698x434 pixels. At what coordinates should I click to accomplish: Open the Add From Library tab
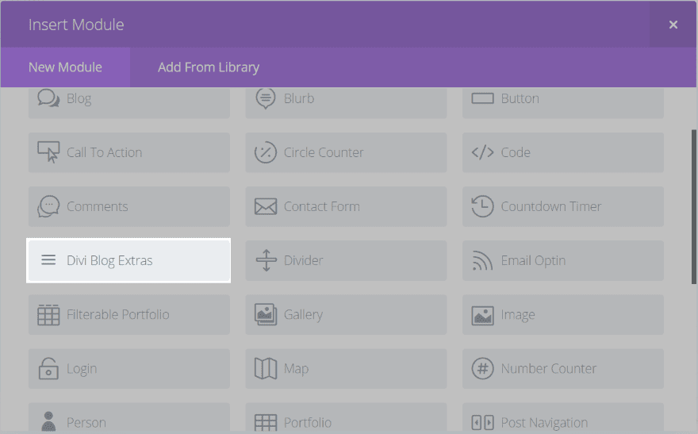point(209,67)
